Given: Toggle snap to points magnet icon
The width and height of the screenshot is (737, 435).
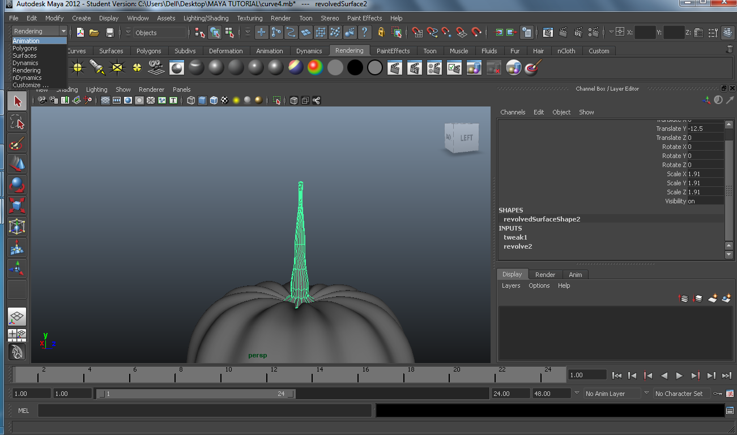Looking at the screenshot, I should click(x=447, y=32).
